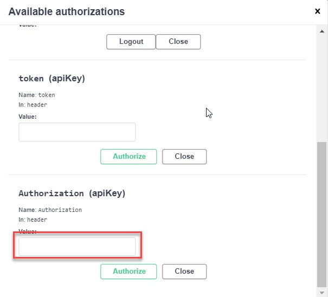Viewport: 328px width, 297px height.
Task: Click Close next to the Logout button
Action: click(x=178, y=42)
